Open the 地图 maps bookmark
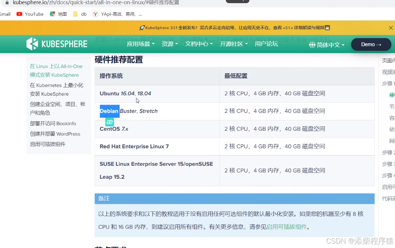 point(58,14)
